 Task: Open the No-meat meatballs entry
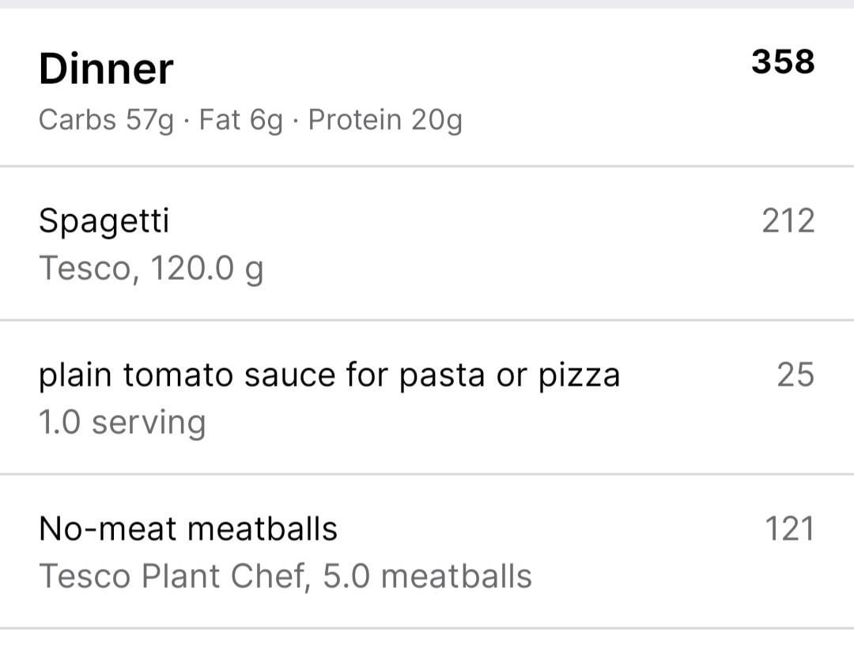point(188,528)
